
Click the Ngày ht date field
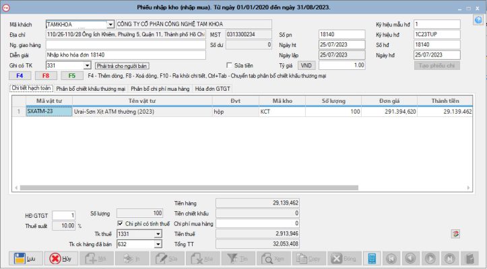(x=342, y=44)
